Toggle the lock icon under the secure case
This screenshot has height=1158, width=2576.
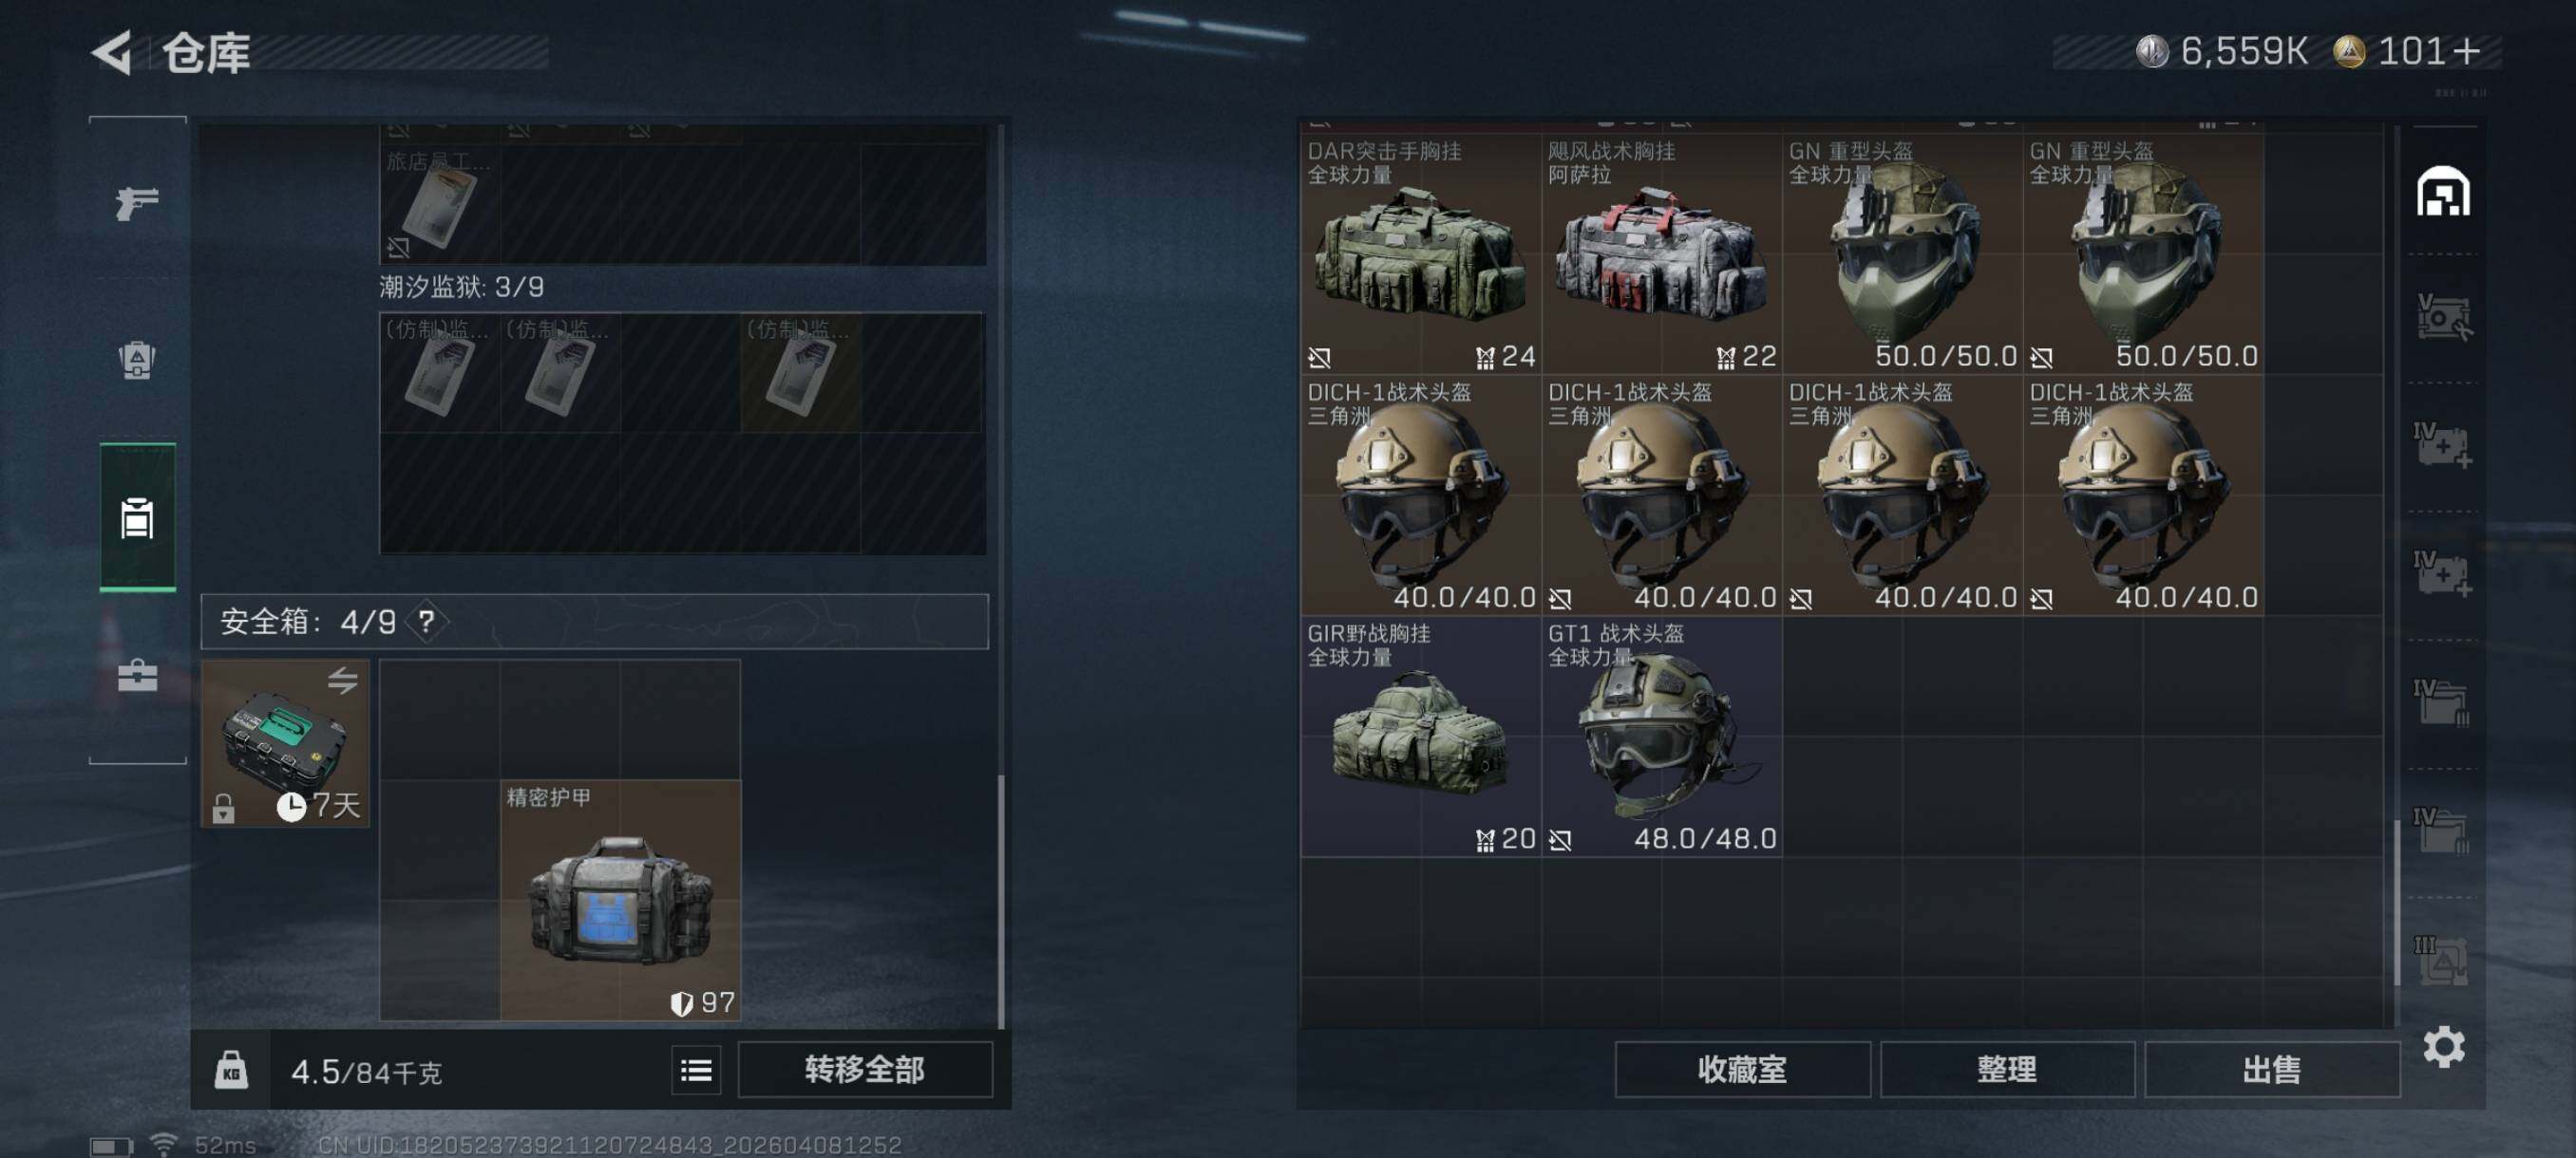223,808
